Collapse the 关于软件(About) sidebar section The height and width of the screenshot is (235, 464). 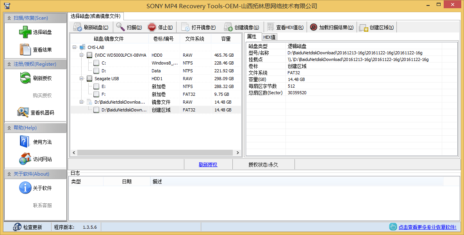click(9, 174)
